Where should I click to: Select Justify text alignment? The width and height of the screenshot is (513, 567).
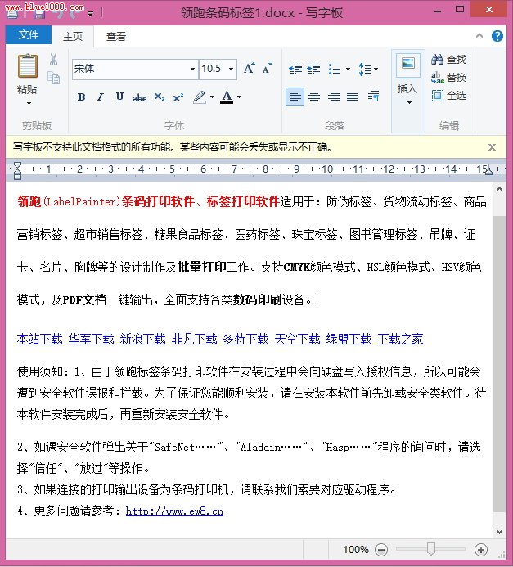click(x=353, y=97)
